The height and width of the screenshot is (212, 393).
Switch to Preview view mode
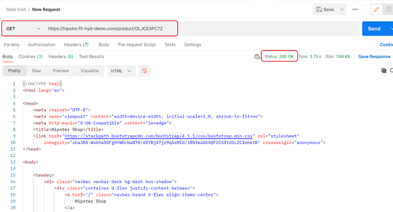tap(61, 71)
